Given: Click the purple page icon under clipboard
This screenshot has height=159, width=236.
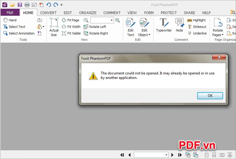Looking at the screenshot, I should 39,33.
